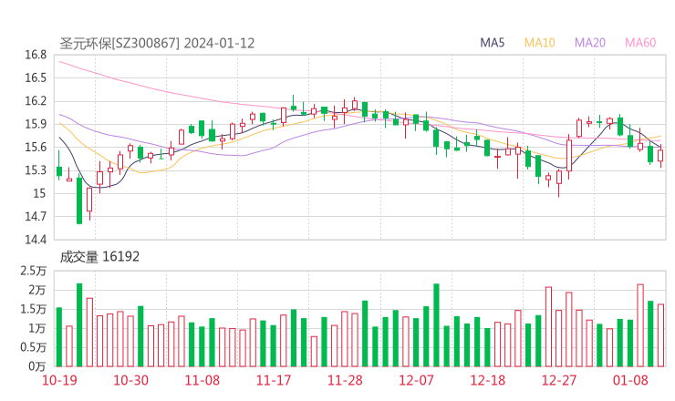The width and height of the screenshot is (675, 401).
Task: Click the 1万 volume axis value
Action: [x=37, y=328]
